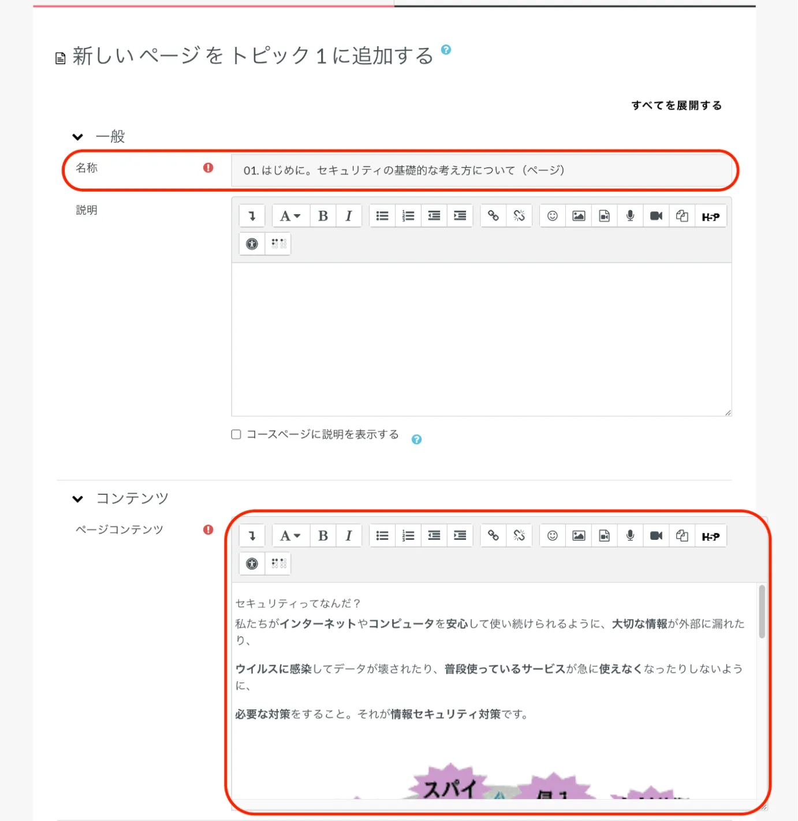
Task: Apply unordered list in page content editor
Action: coord(382,536)
